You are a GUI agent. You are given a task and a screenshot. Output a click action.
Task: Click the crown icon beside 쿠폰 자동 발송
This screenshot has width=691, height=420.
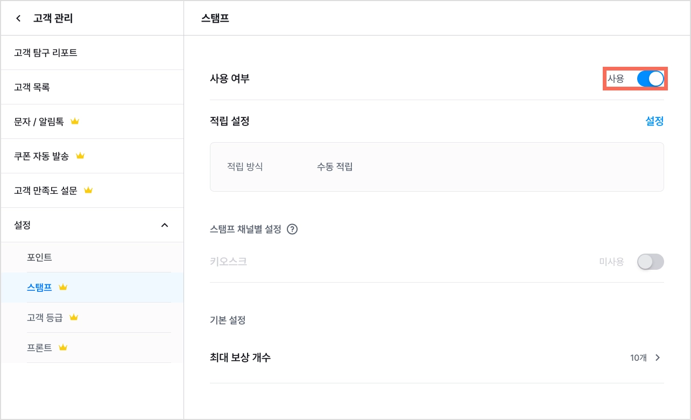[x=80, y=156]
